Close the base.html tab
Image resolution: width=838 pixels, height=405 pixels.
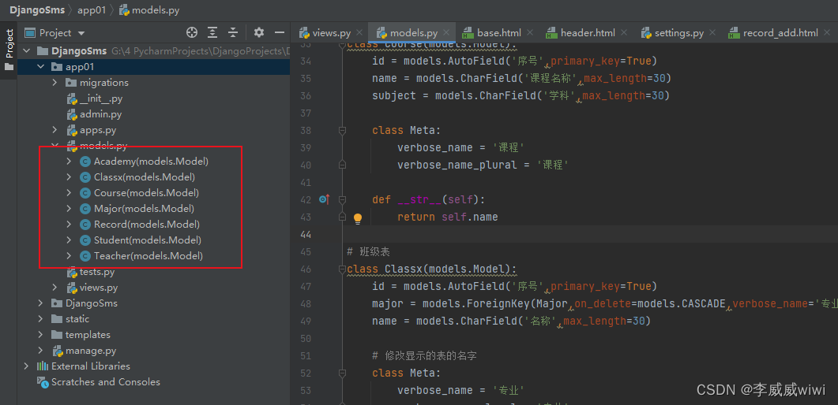pyautogui.click(x=530, y=33)
